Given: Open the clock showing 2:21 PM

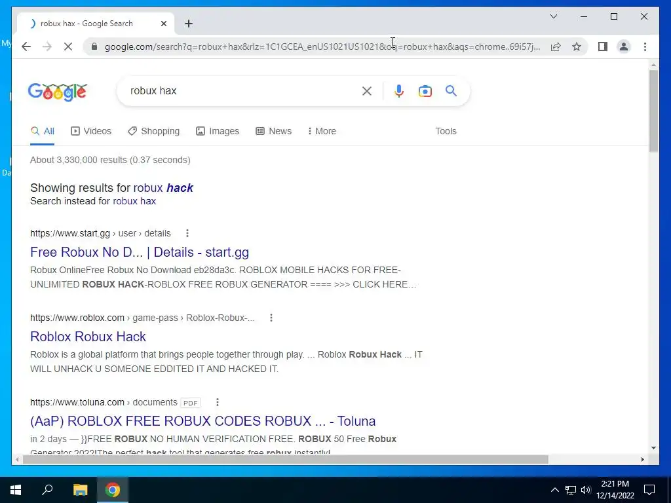Looking at the screenshot, I should tap(615, 490).
